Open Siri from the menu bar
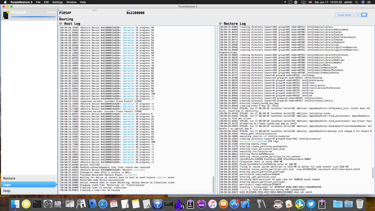Viewport: 375px width, 211px height. (x=363, y=2)
